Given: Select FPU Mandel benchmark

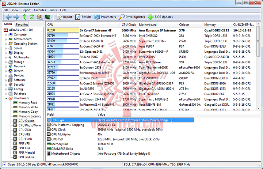Looking at the screenshot, I should 27,153.
